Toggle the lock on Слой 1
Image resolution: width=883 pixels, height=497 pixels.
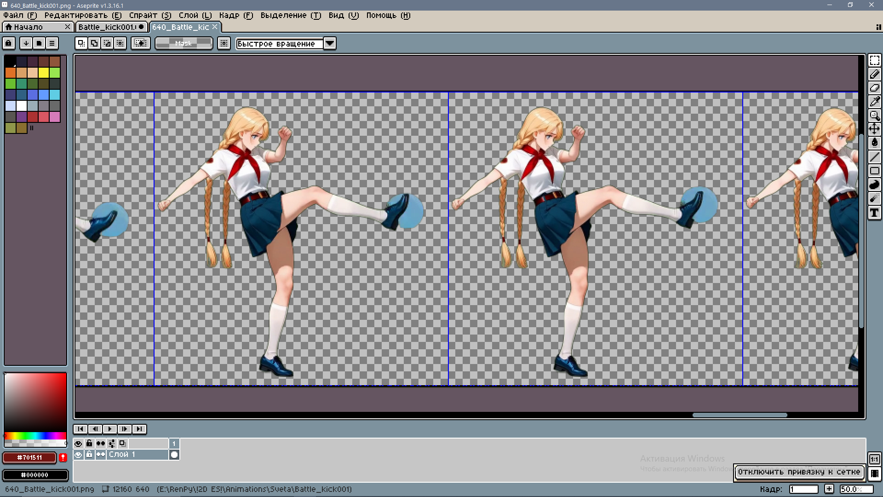click(x=89, y=455)
